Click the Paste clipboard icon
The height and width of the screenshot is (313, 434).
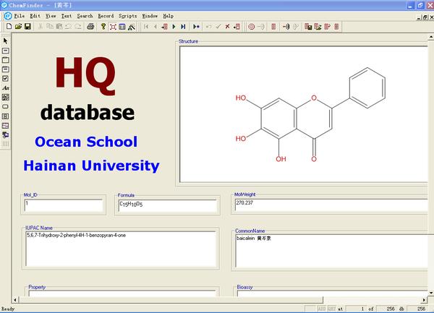(59, 26)
